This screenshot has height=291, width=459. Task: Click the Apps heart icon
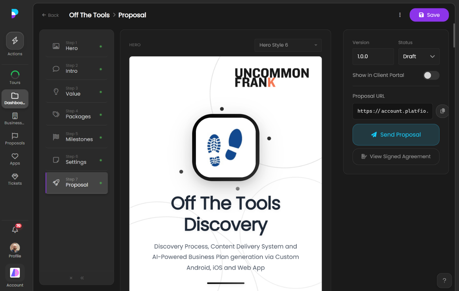click(x=15, y=156)
